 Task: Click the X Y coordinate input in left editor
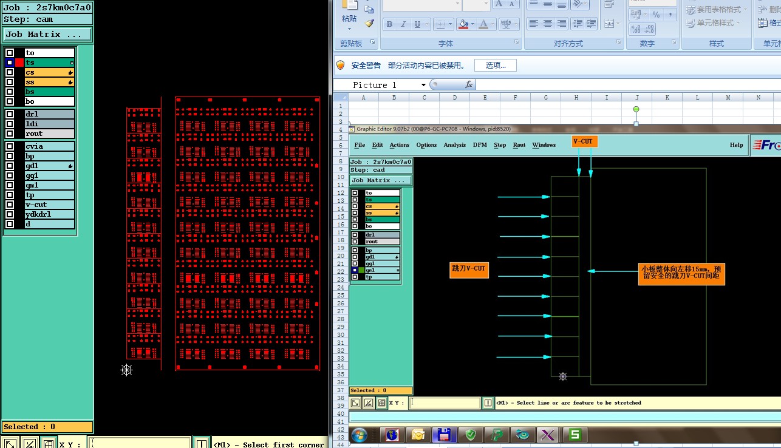140,443
